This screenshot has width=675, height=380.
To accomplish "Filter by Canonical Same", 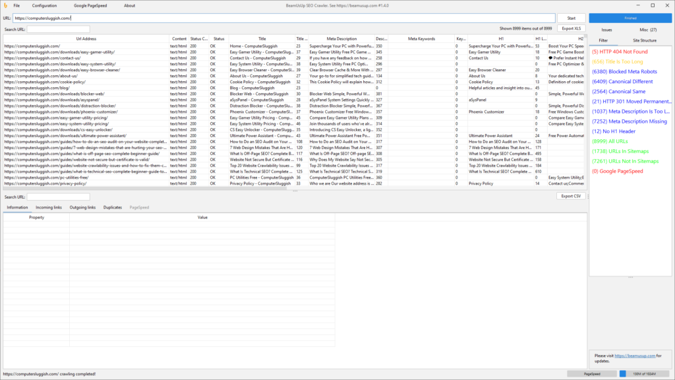I will [618, 91].
